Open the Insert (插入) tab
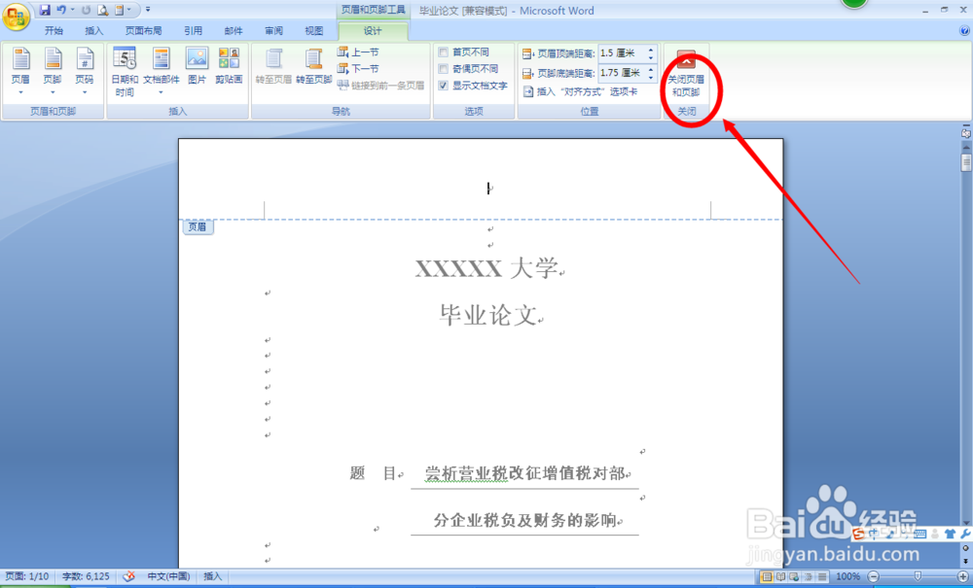973x588 pixels. click(94, 30)
